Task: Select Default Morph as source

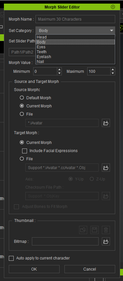Action: pyautogui.click(x=22, y=98)
